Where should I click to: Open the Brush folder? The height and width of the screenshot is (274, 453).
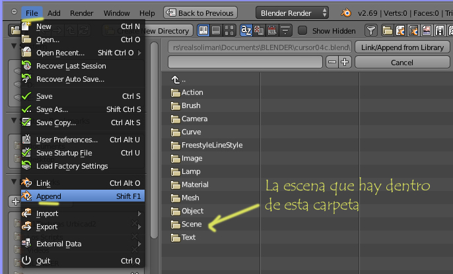point(185,106)
